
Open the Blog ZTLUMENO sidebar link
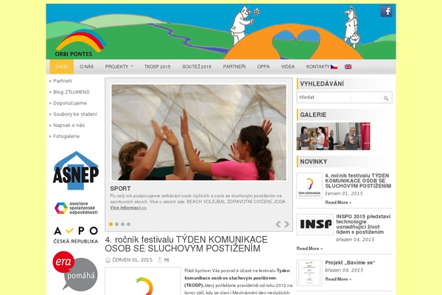click(71, 92)
